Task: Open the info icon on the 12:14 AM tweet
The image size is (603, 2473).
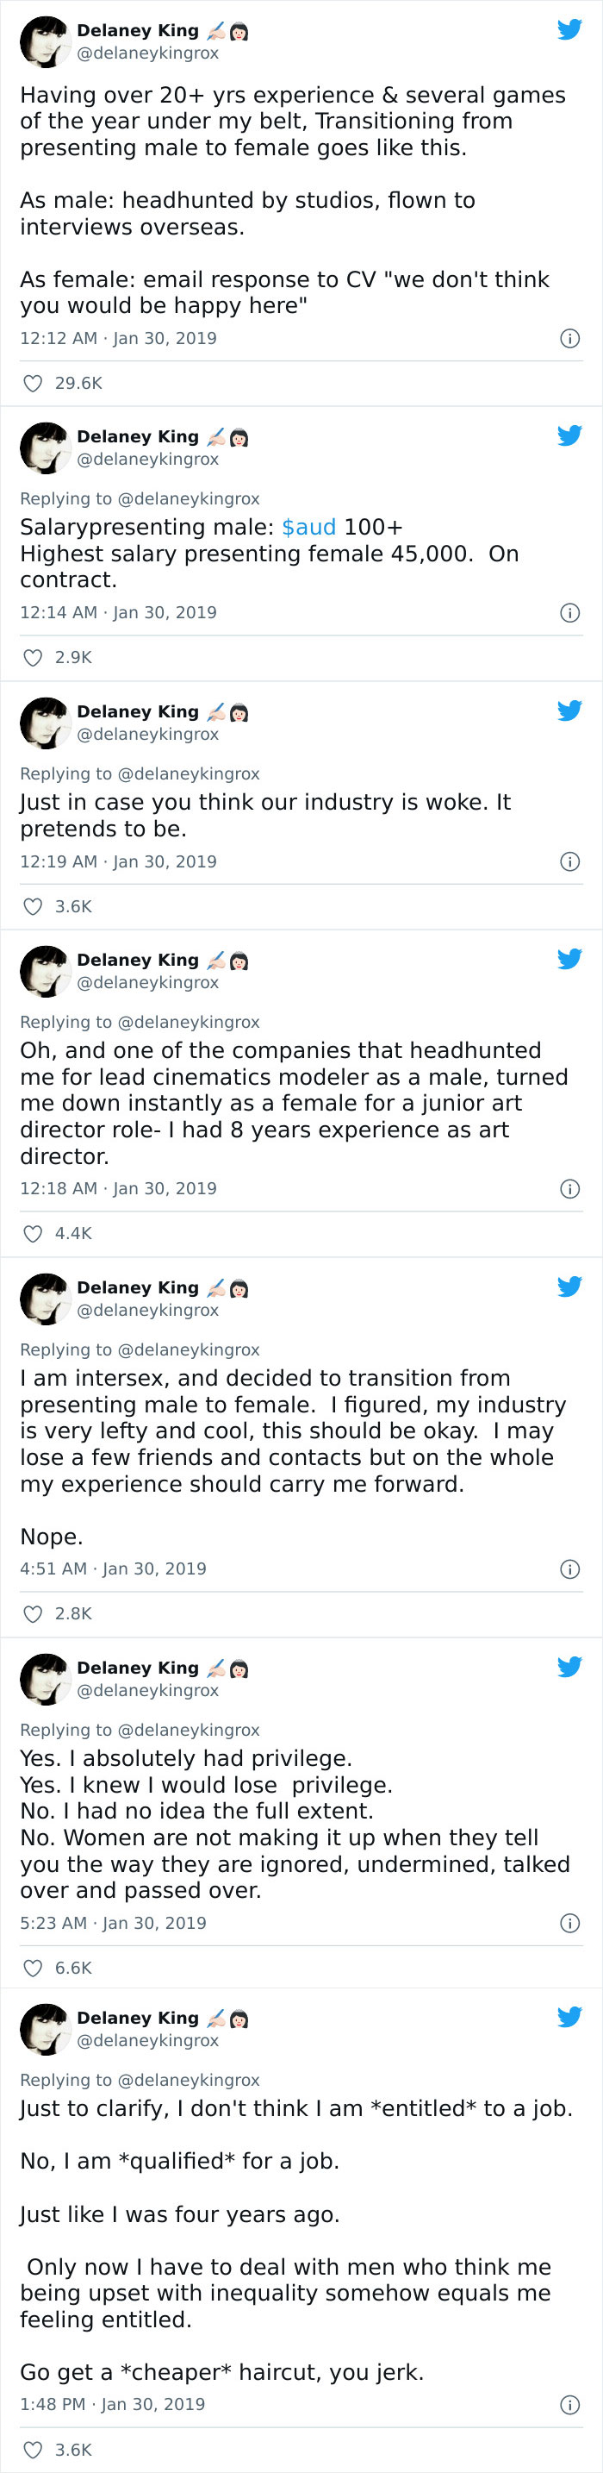Action: (x=569, y=612)
